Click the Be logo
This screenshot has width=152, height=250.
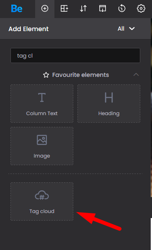[x=17, y=8]
